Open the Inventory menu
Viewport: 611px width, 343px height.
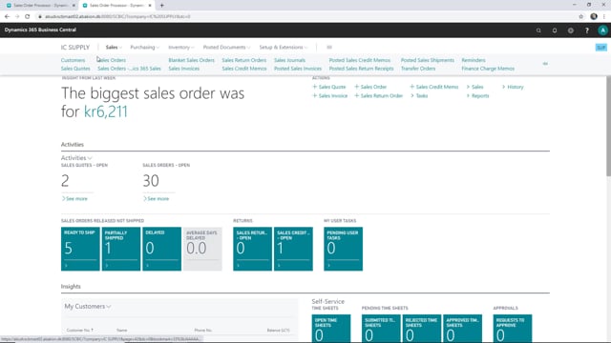pyautogui.click(x=180, y=47)
